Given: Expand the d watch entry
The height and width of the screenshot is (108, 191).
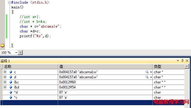Looking at the screenshot, I should click(x=5, y=77).
